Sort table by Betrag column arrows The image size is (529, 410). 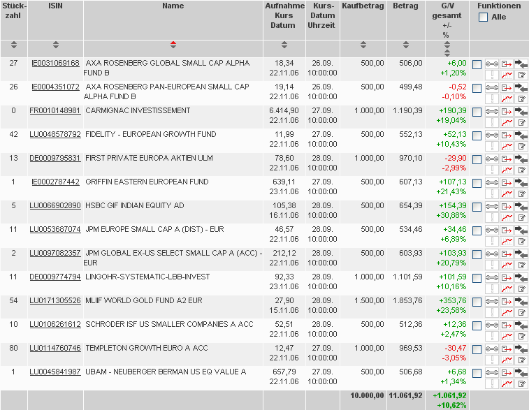coord(406,45)
